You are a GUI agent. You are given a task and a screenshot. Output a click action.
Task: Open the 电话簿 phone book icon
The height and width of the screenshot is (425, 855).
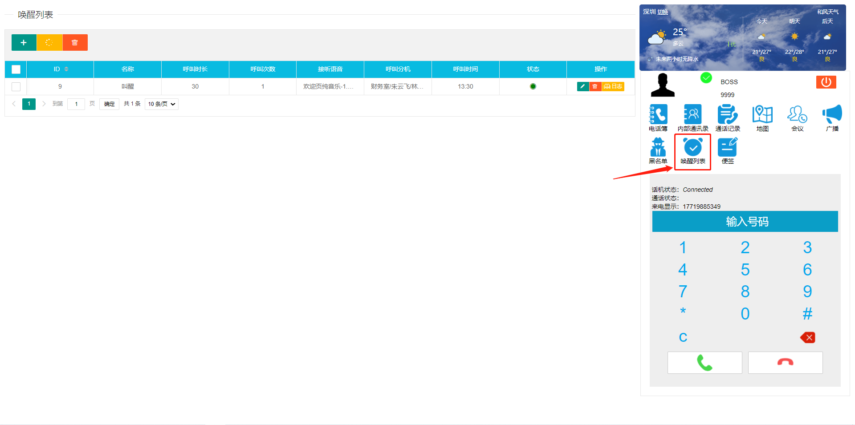click(x=658, y=115)
